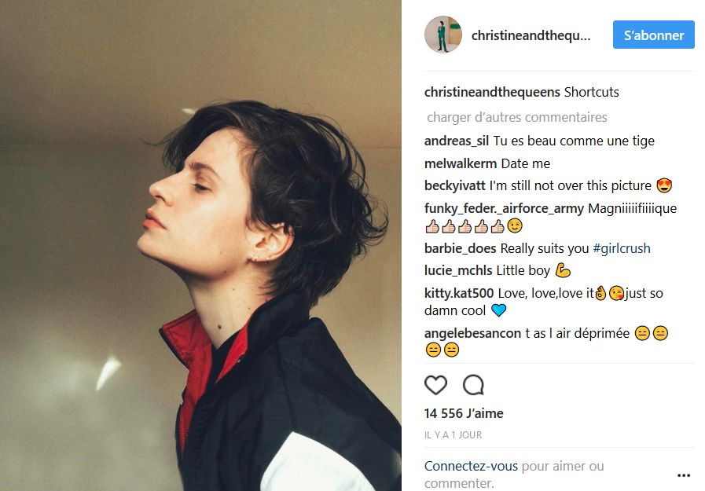Viewport: 705px width, 491px height.
Task: Visit angelebesancon commenter profile
Action: [x=472, y=333]
